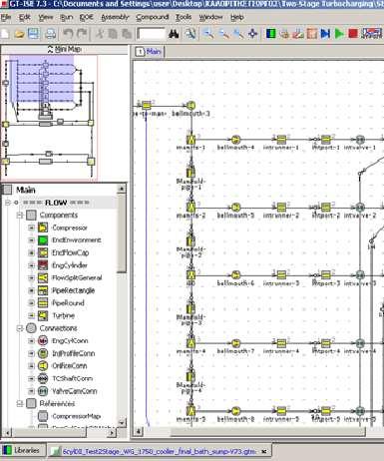Open the Assembly menu

tap(115, 17)
